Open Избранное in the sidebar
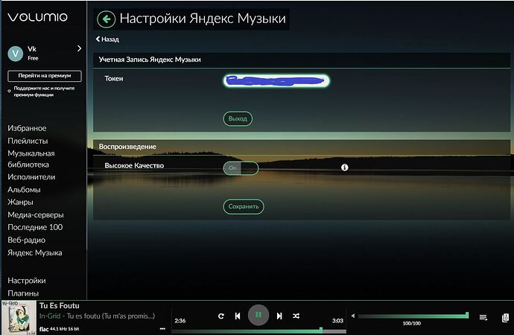514x335 pixels. click(27, 128)
